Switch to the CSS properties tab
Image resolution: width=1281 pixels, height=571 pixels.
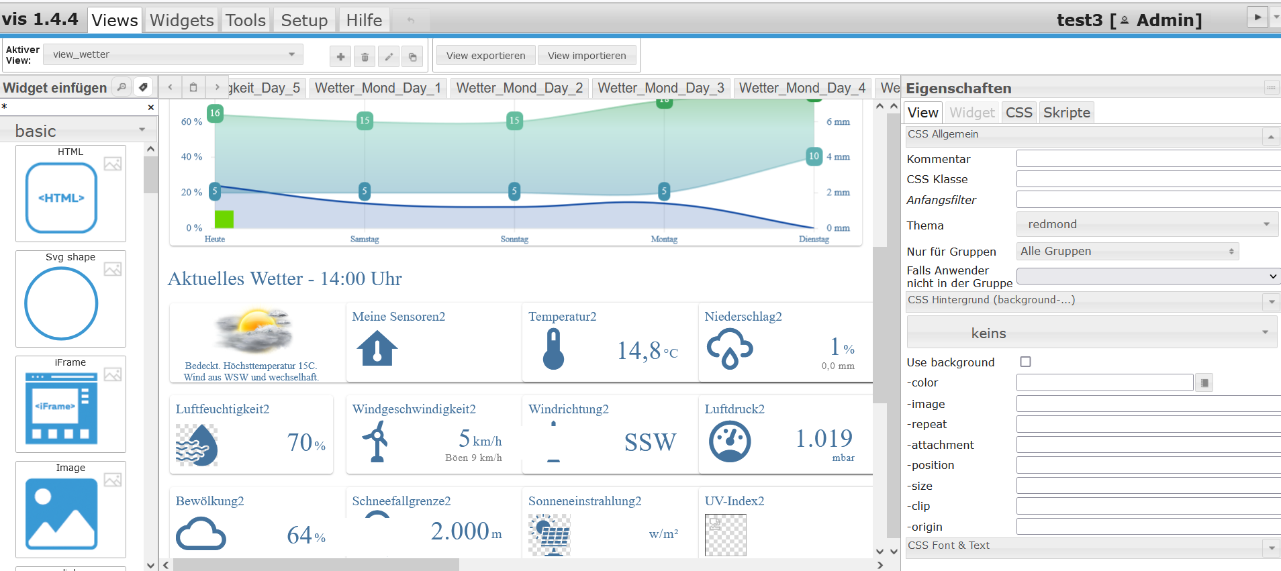tap(1018, 113)
